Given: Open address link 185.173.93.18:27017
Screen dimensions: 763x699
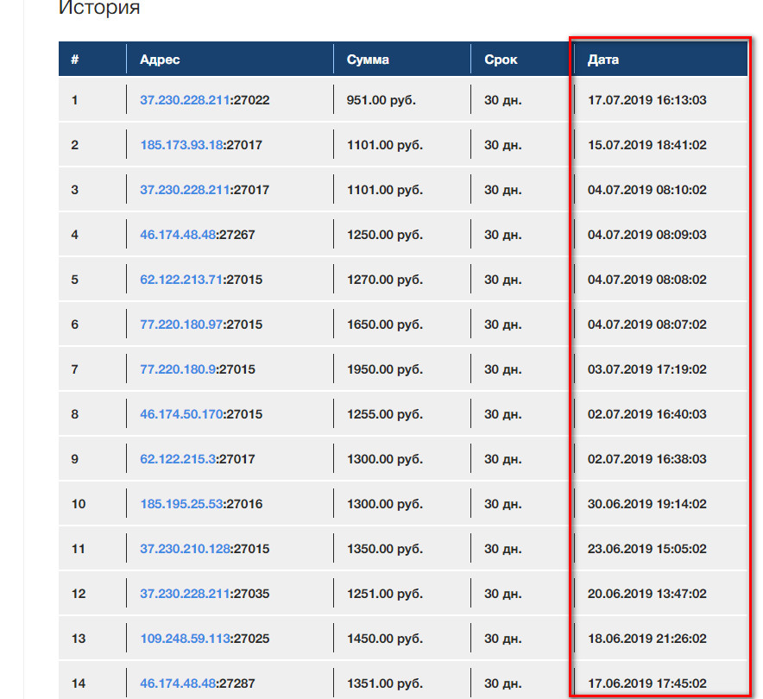Looking at the screenshot, I should [201, 145].
